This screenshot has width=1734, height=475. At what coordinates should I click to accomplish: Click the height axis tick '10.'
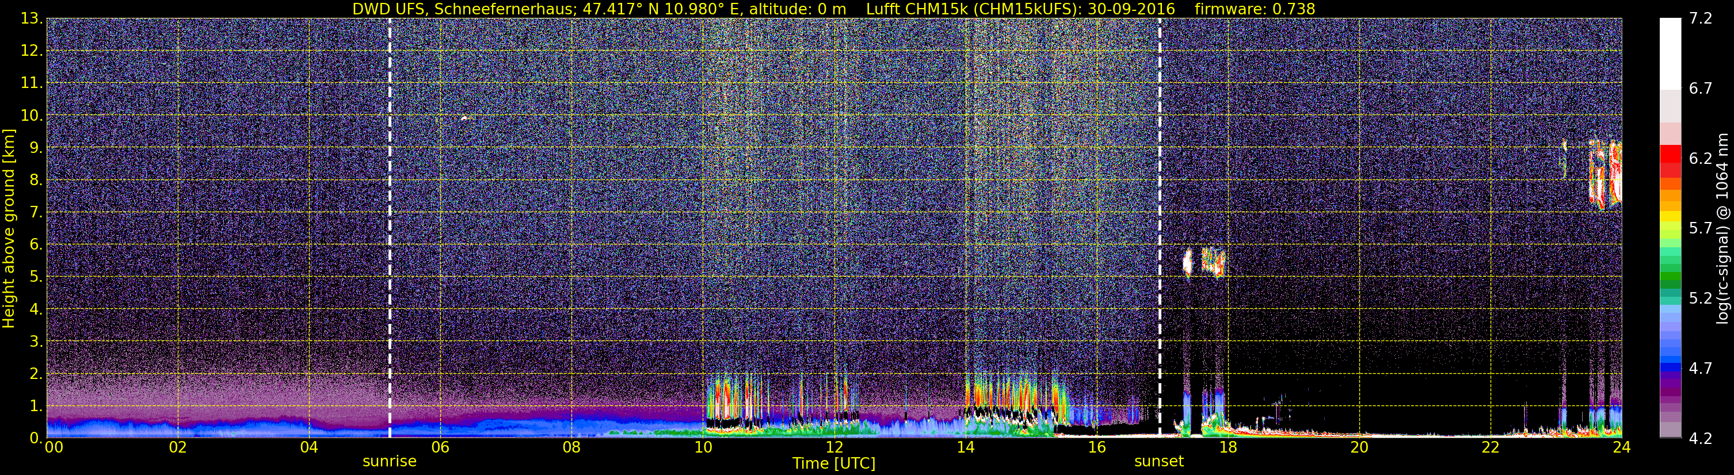31,115
